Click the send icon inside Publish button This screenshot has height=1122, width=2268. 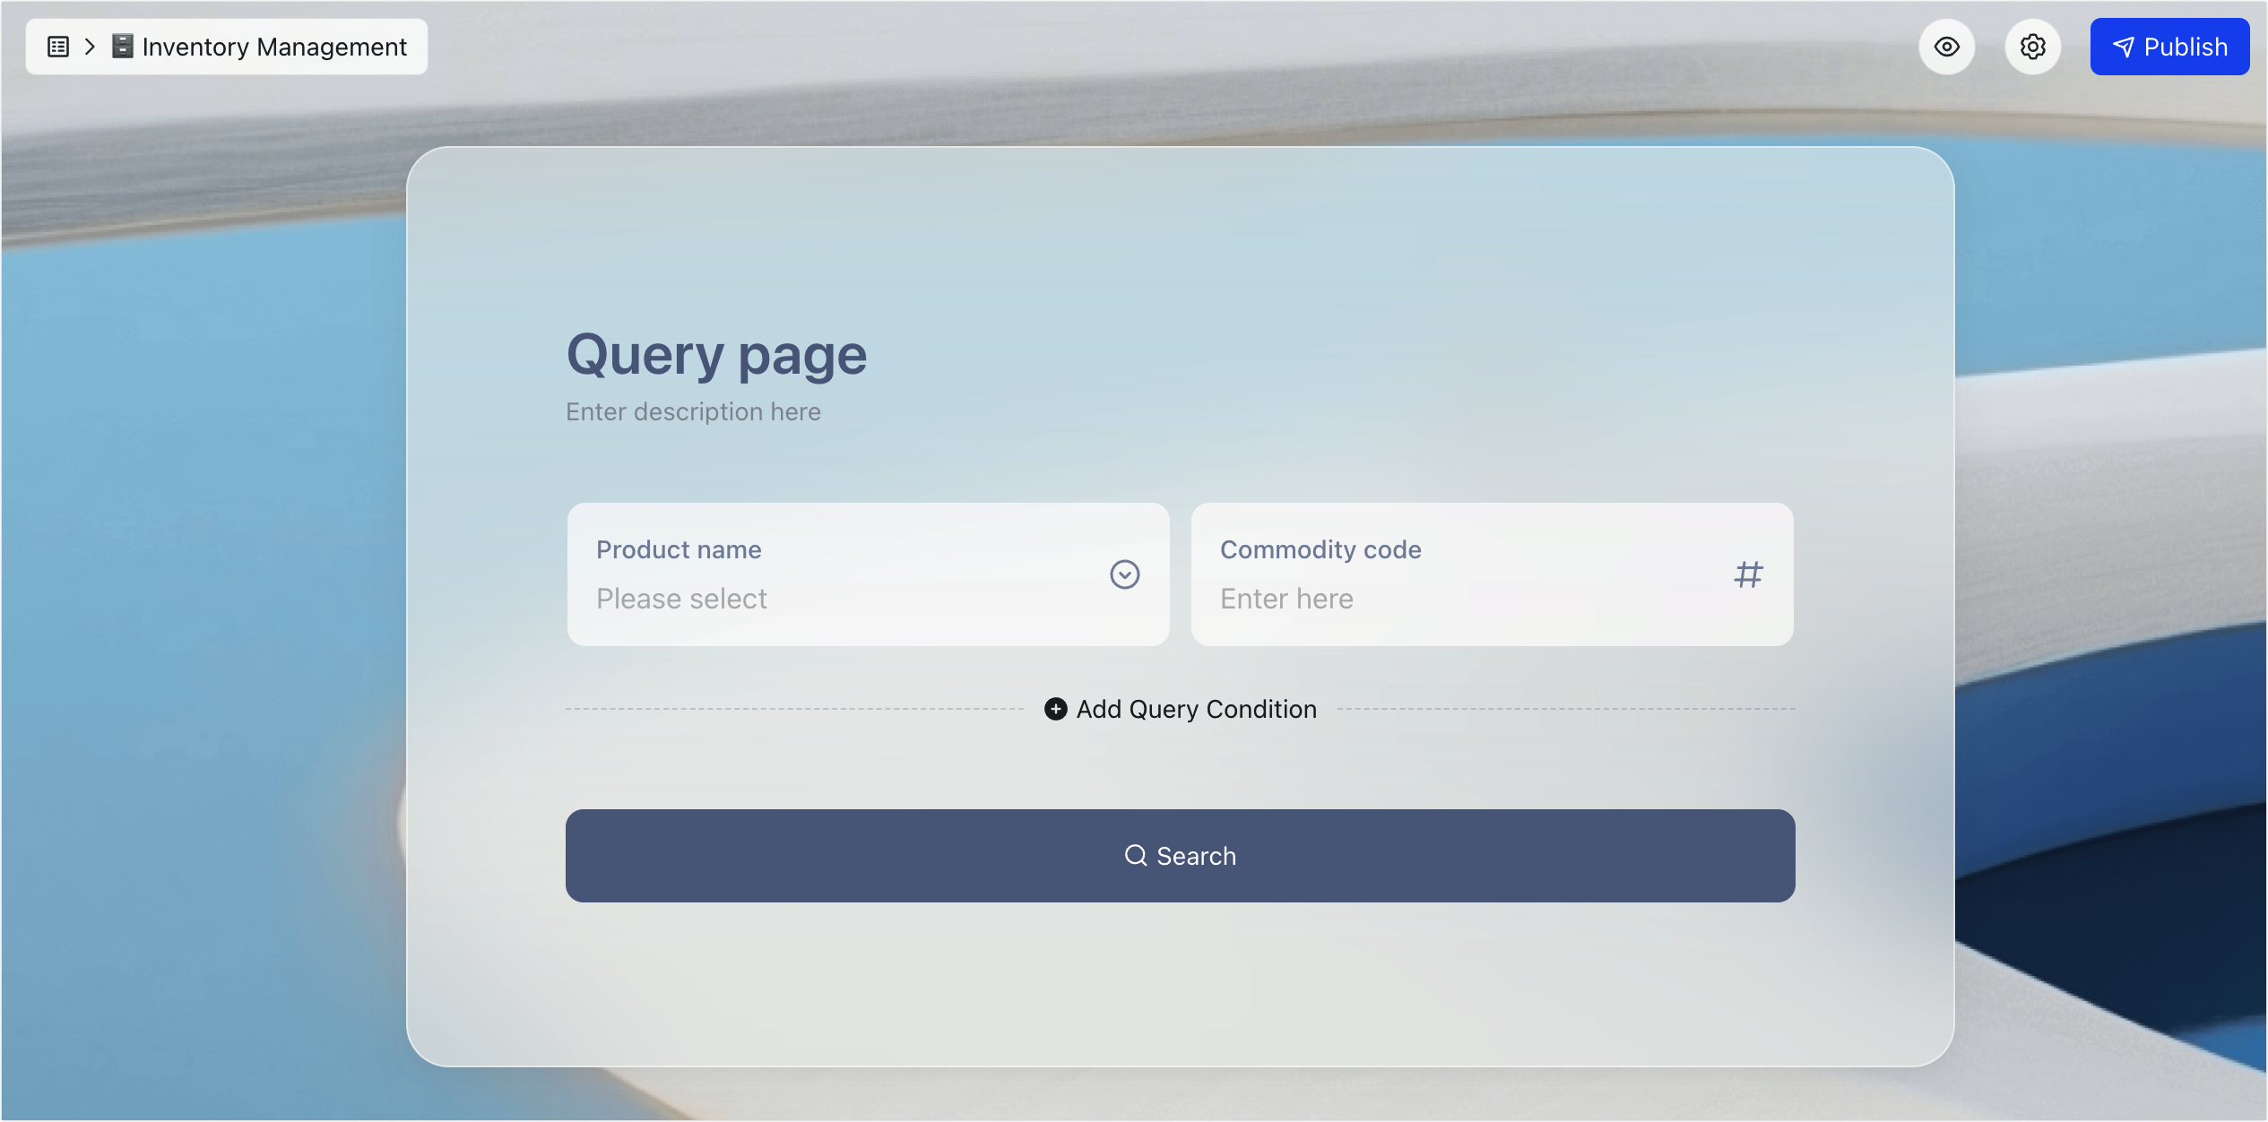[x=2123, y=46]
